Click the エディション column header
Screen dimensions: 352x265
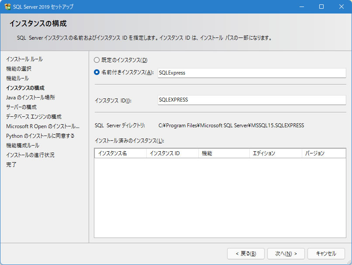coord(276,153)
